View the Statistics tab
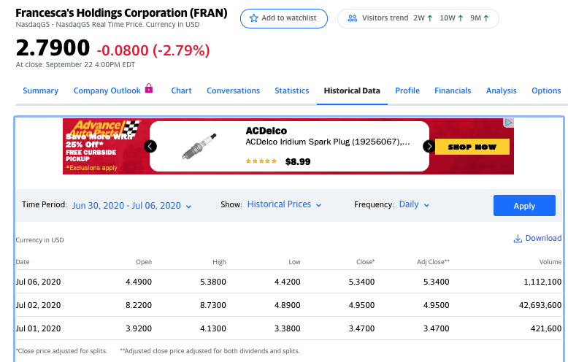The image size is (568, 362). (x=291, y=90)
